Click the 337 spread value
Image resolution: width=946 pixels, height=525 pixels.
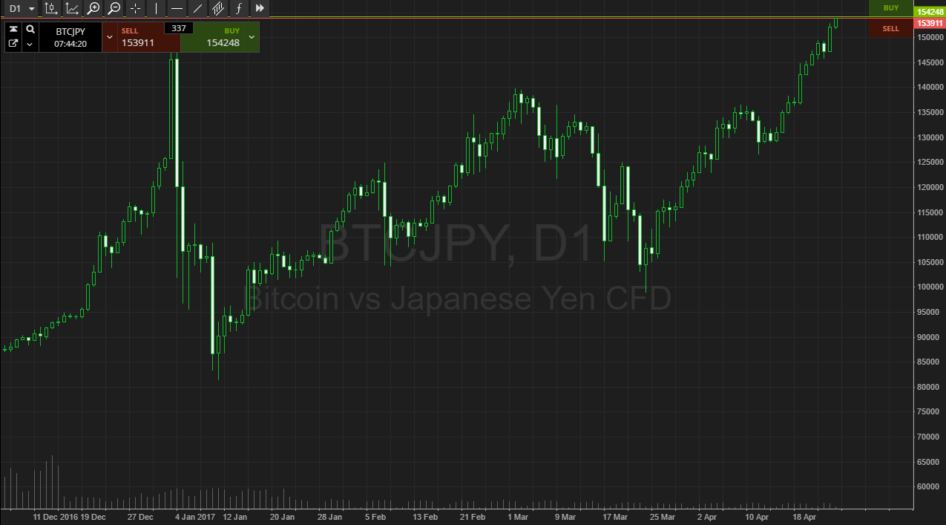178,28
